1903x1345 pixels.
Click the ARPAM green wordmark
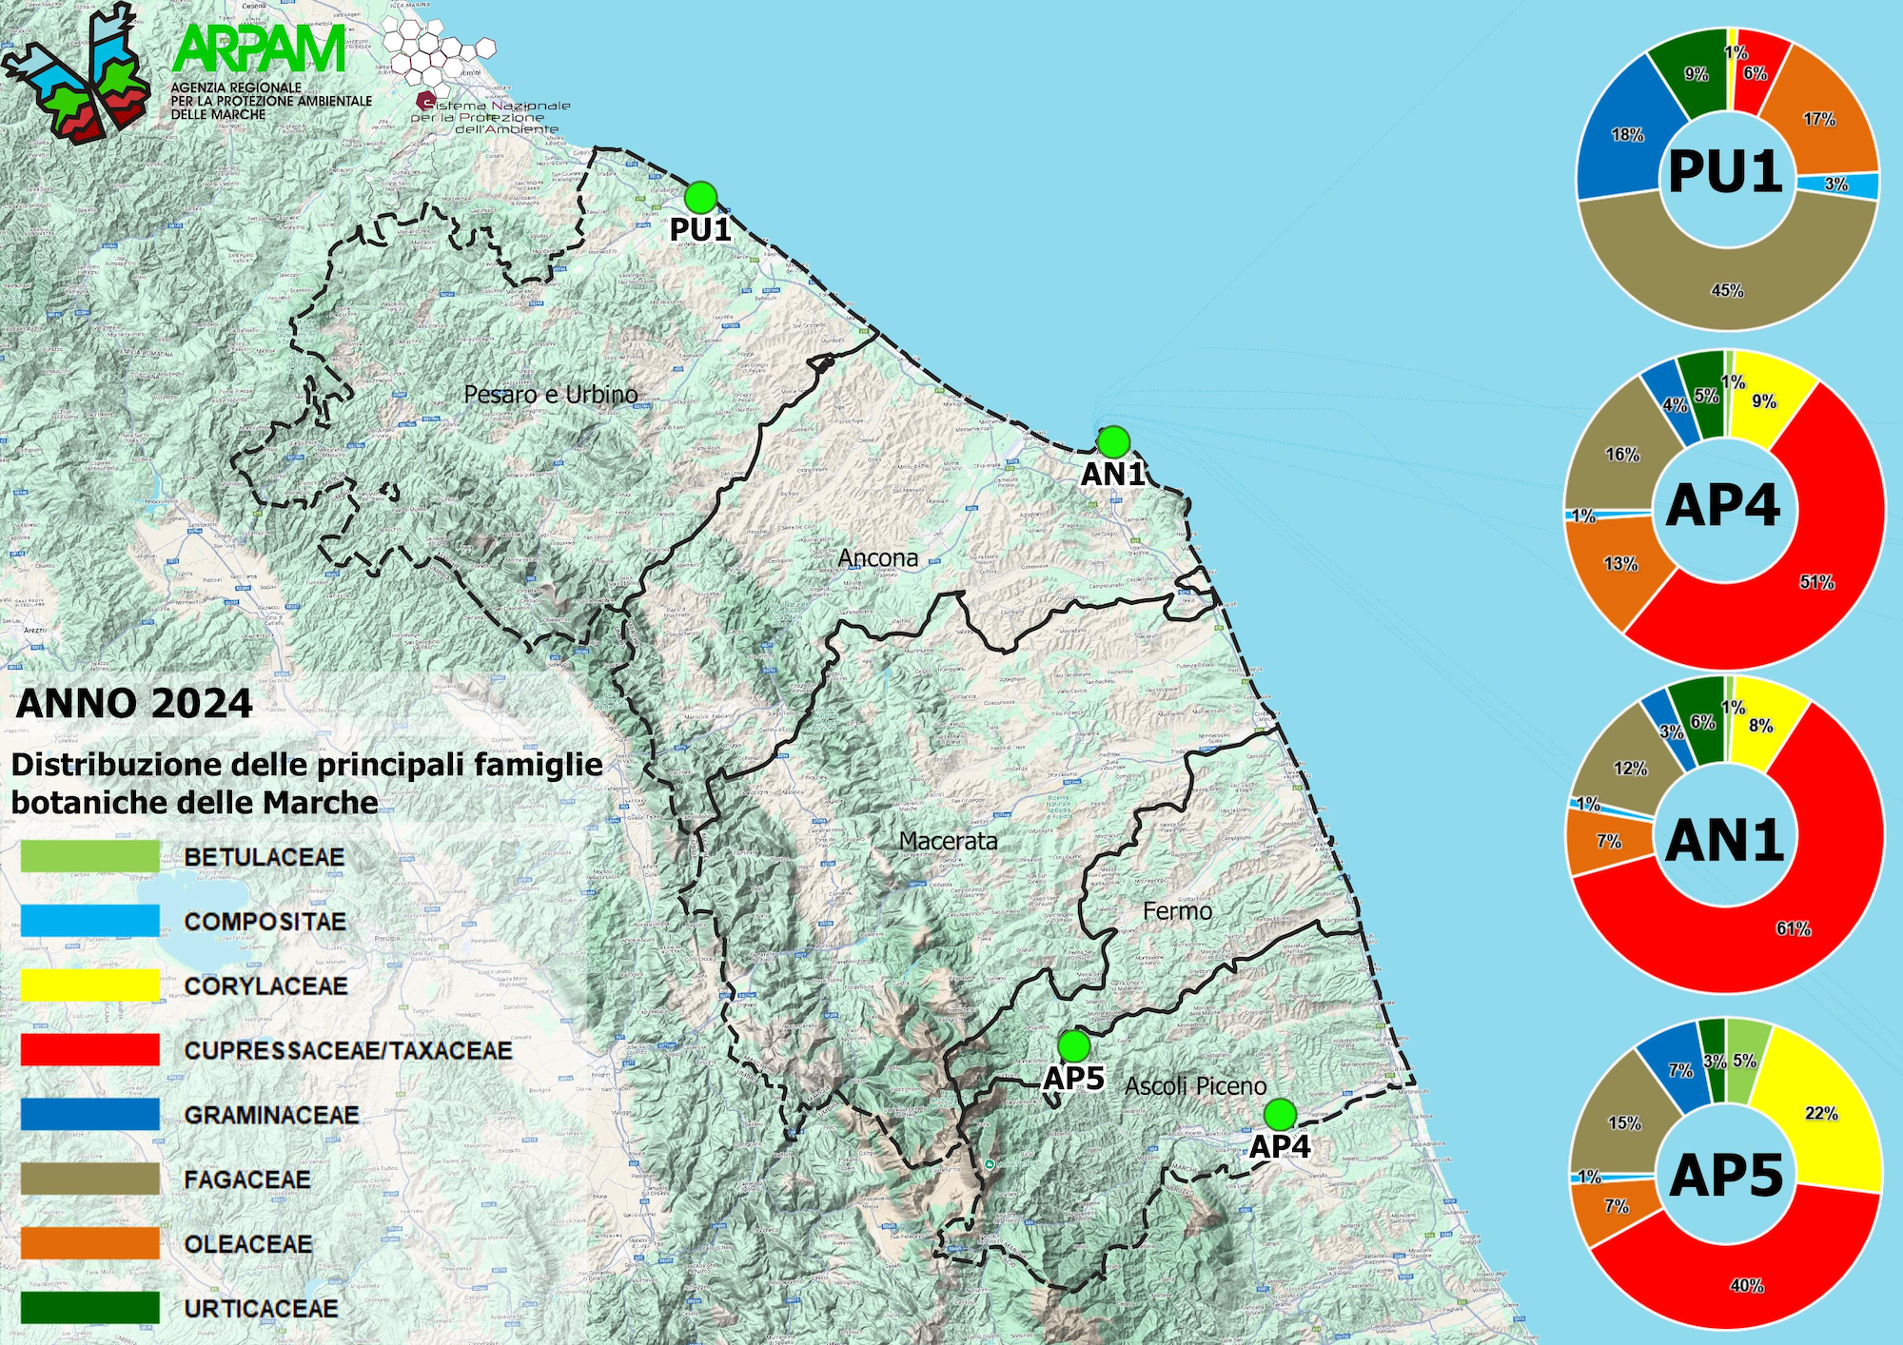point(259,49)
